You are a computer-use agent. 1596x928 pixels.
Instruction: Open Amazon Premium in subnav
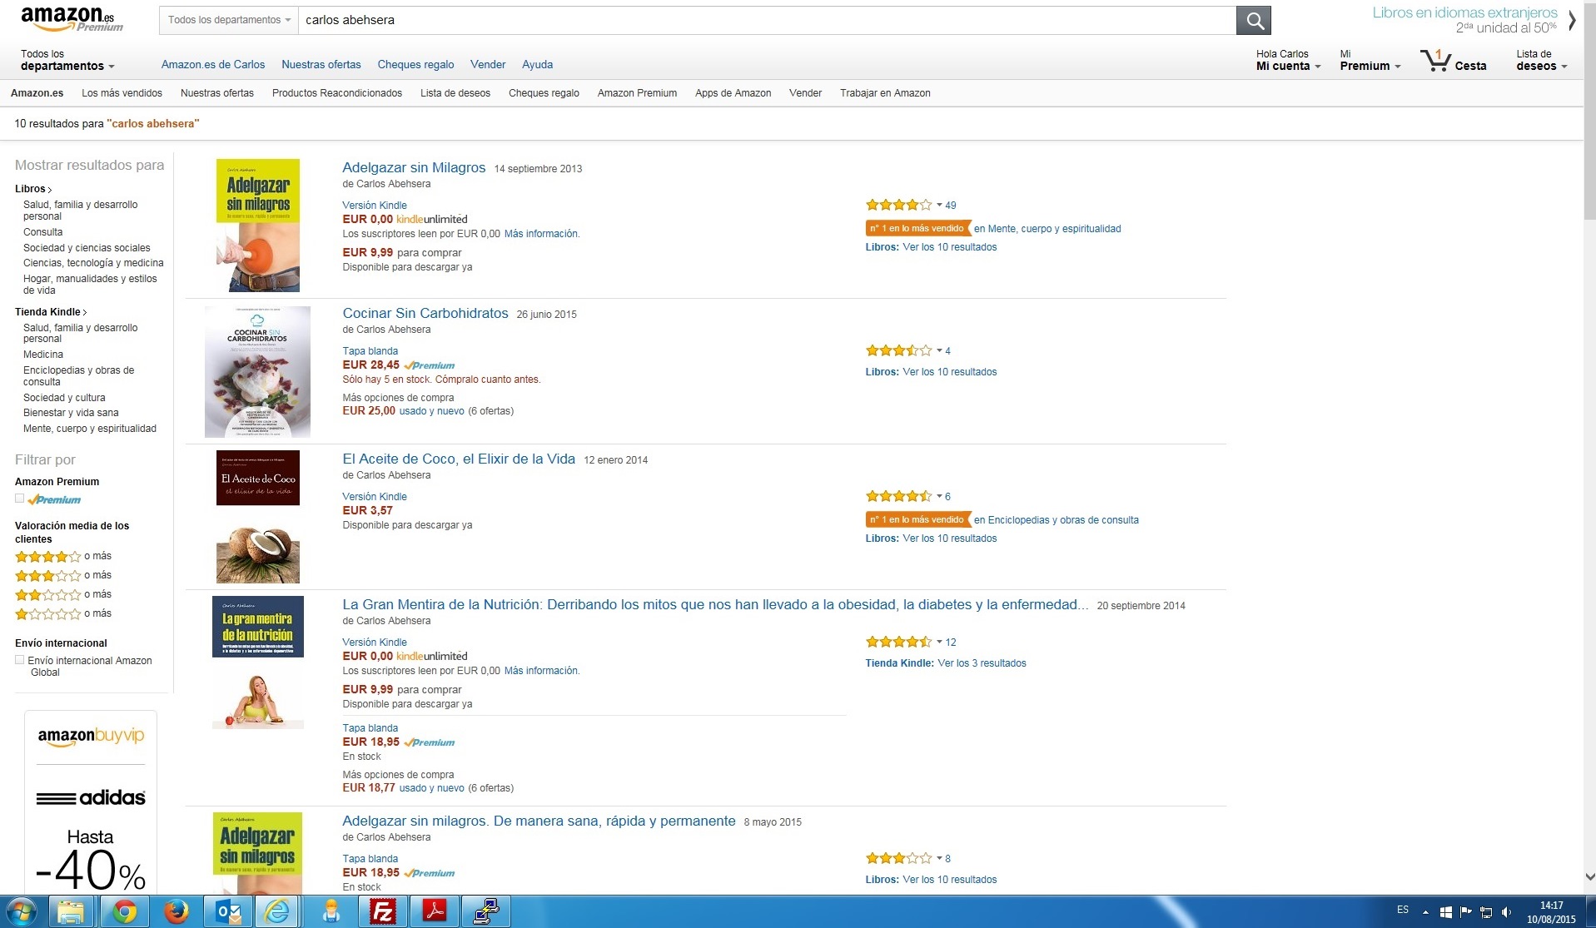click(637, 93)
